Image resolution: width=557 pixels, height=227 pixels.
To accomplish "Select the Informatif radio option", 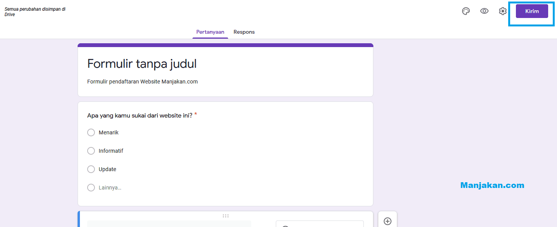I will [91, 150].
